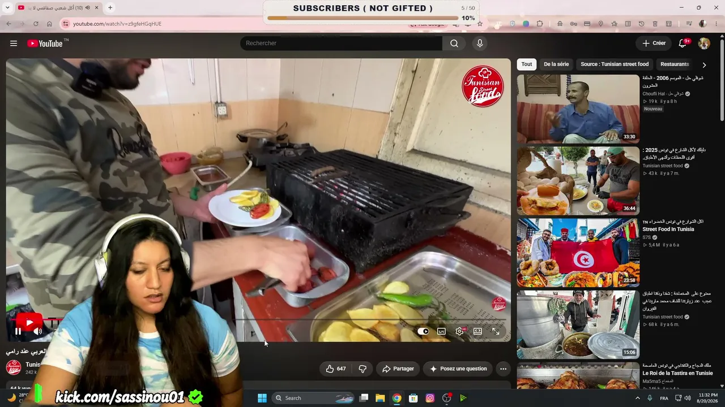Show hidden system tray icons
This screenshot has height=407, width=725.
point(637,398)
